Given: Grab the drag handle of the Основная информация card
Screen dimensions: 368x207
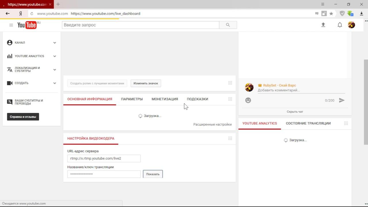Looking at the screenshot, I should click(230, 99).
